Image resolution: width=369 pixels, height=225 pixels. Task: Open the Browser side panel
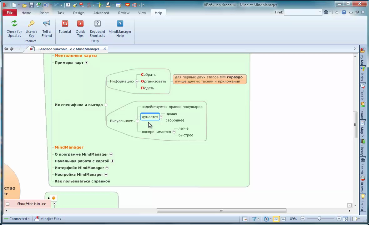pos(362,184)
